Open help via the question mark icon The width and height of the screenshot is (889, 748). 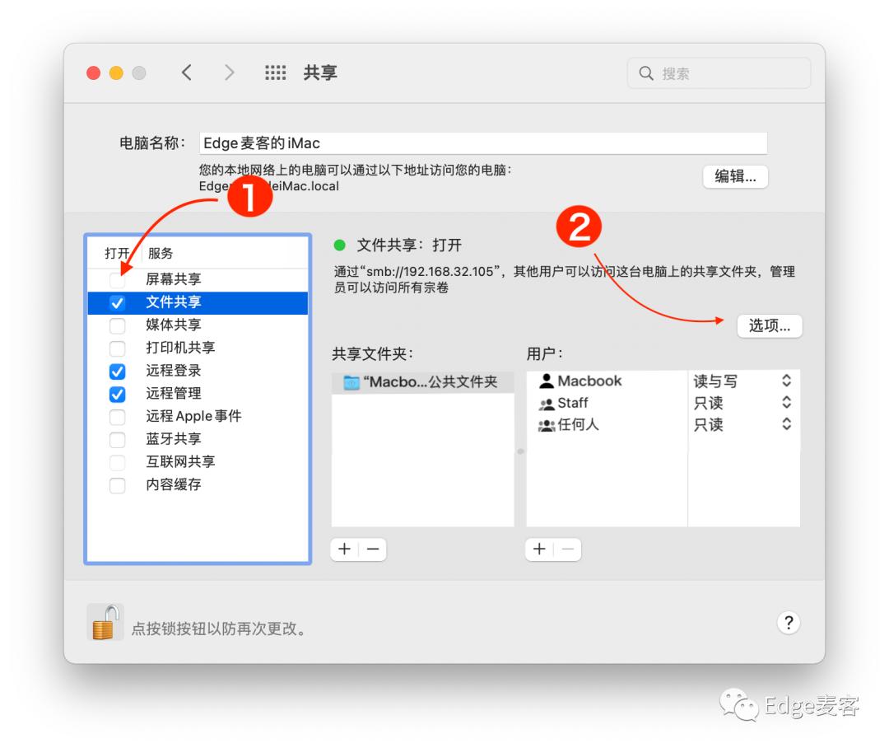[x=789, y=623]
